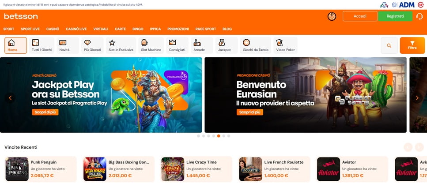Screen dimensions: 427x183
Task: Open Video Poker category
Action: (285, 45)
